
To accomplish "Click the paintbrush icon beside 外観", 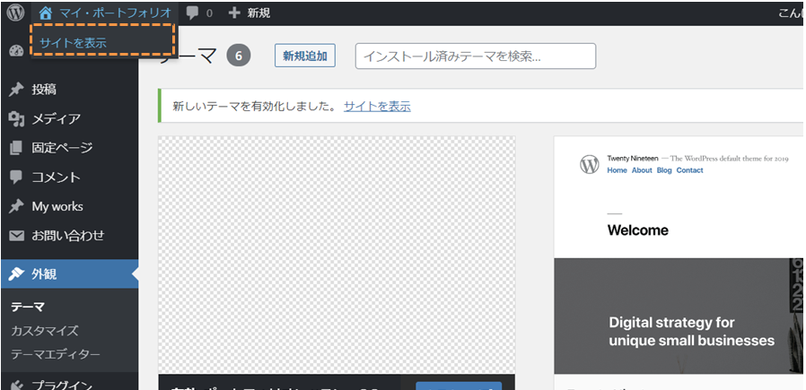I will 16,274.
